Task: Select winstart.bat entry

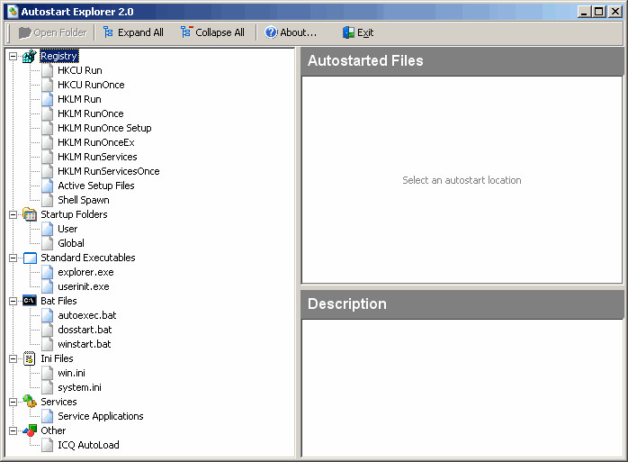Action: (x=84, y=345)
